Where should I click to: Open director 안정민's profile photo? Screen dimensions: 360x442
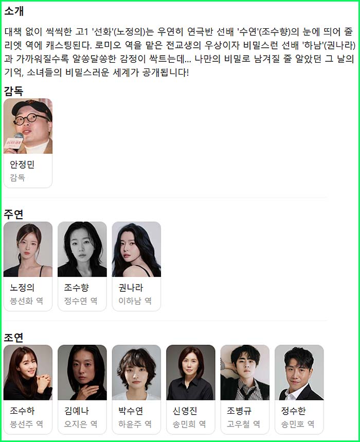point(28,126)
